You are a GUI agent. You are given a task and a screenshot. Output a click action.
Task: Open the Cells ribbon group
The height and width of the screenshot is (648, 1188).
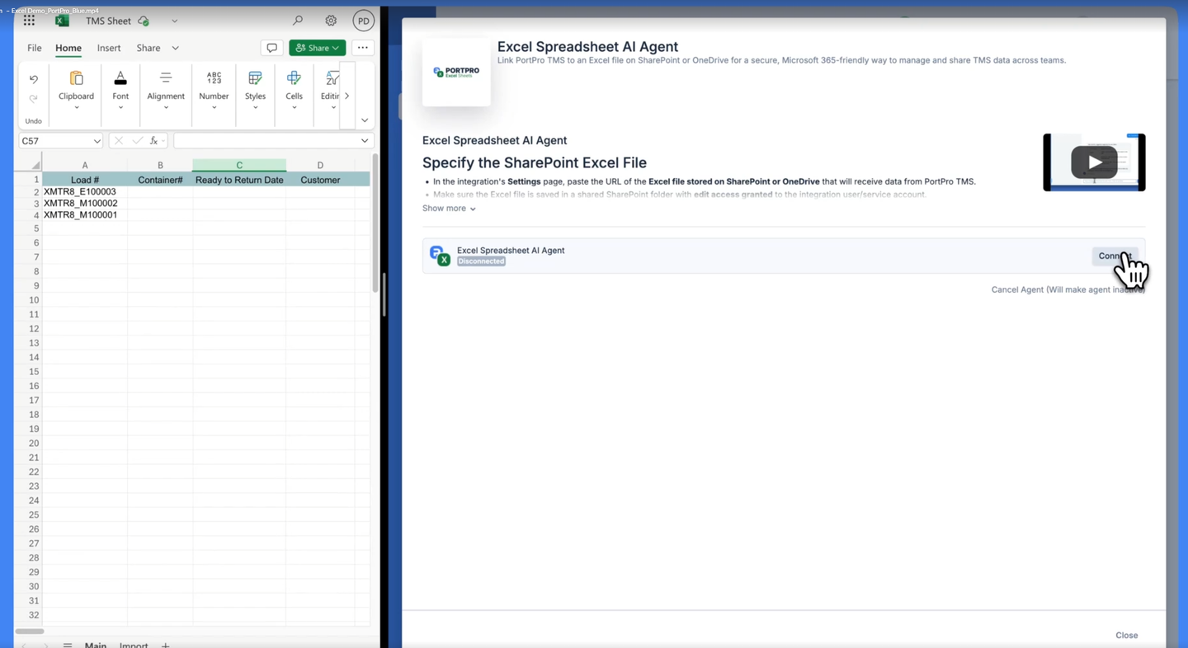coord(294,90)
